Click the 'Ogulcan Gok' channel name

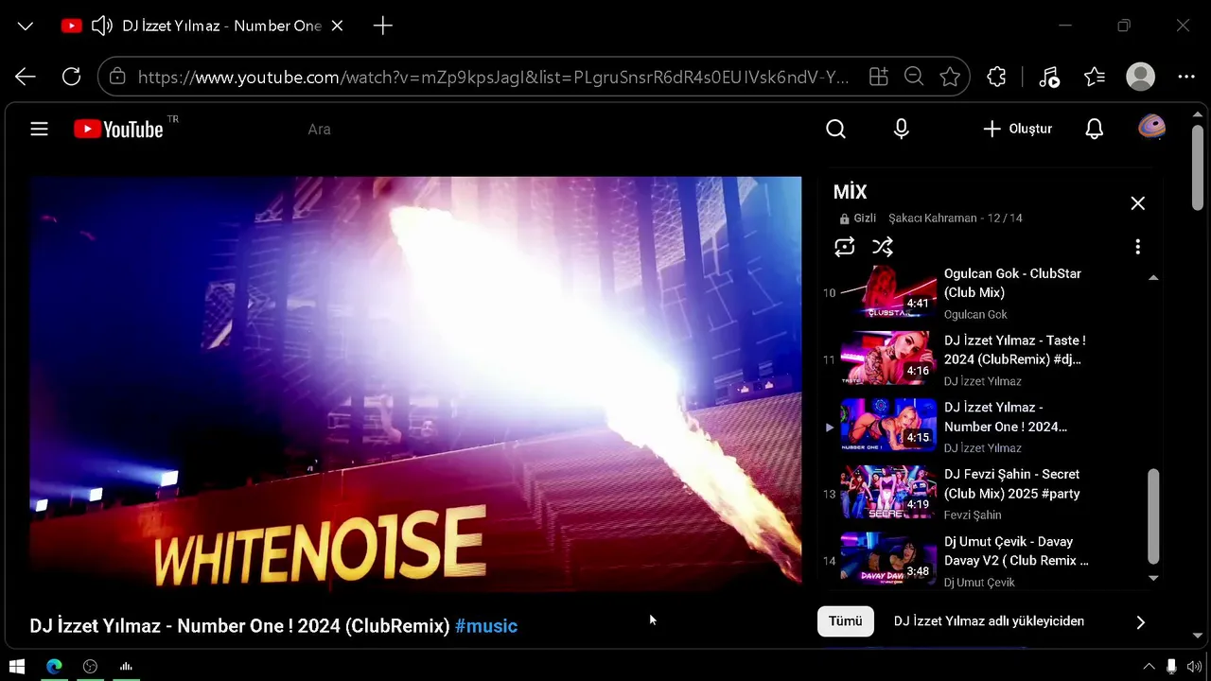[x=975, y=315]
